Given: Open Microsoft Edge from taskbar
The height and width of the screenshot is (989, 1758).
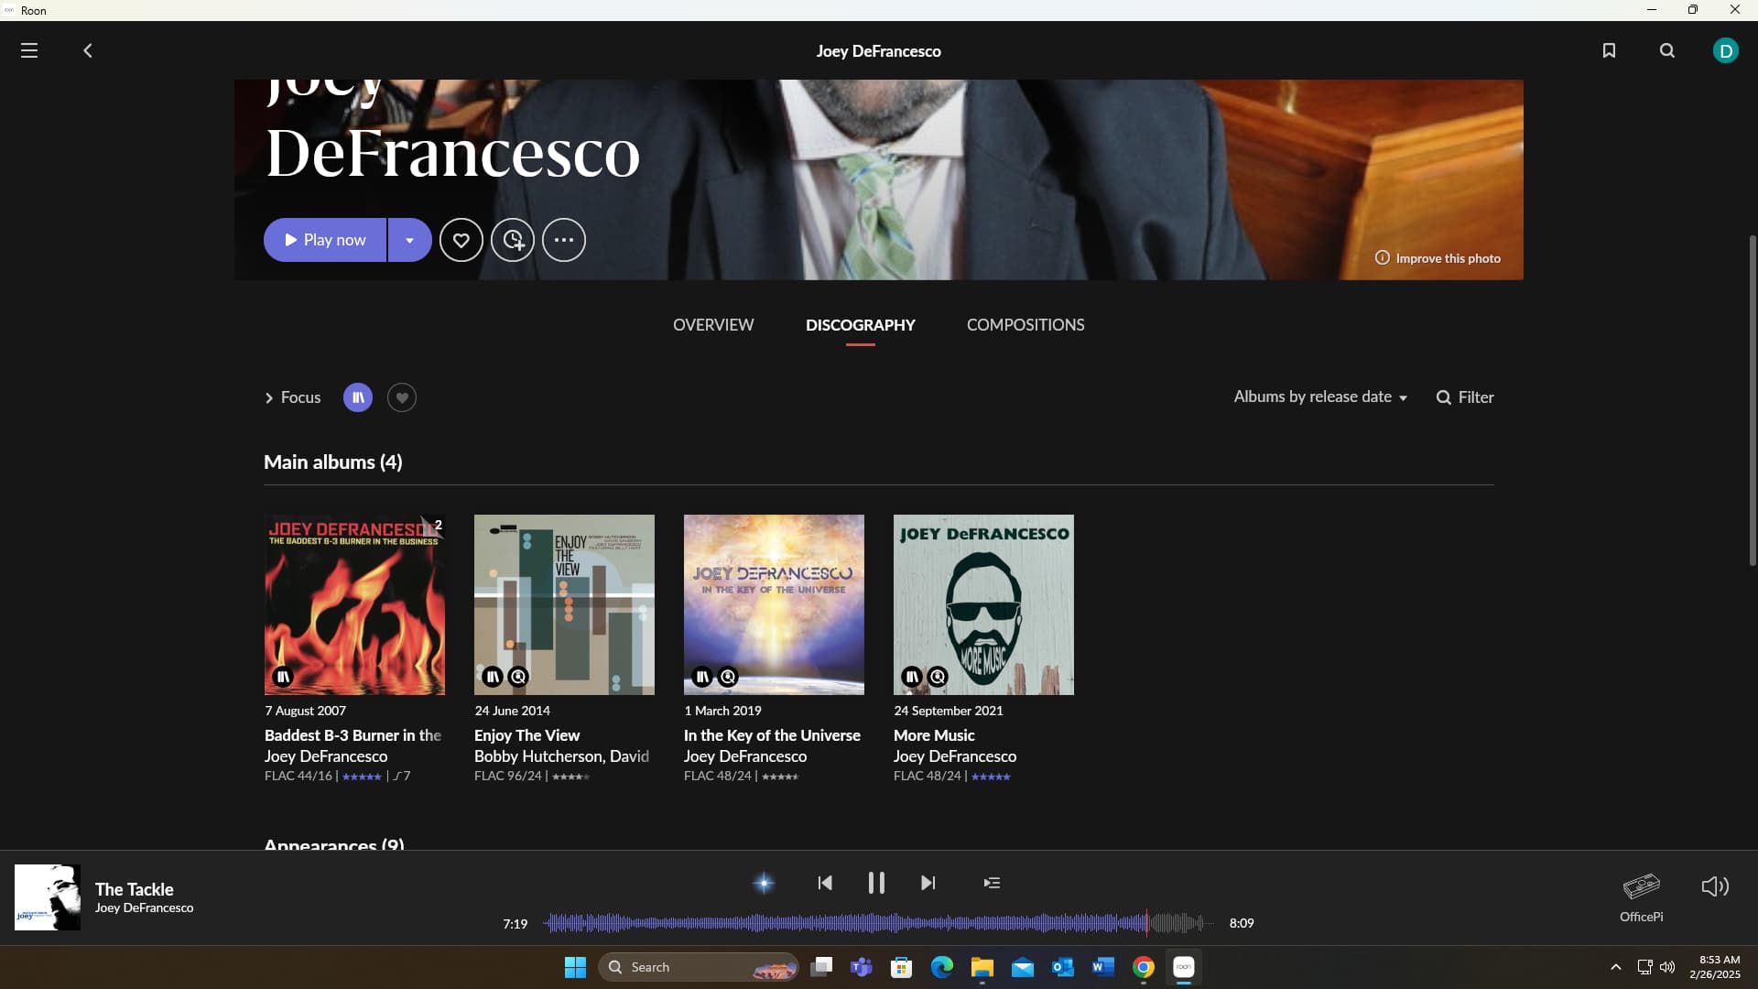Looking at the screenshot, I should 942,967.
